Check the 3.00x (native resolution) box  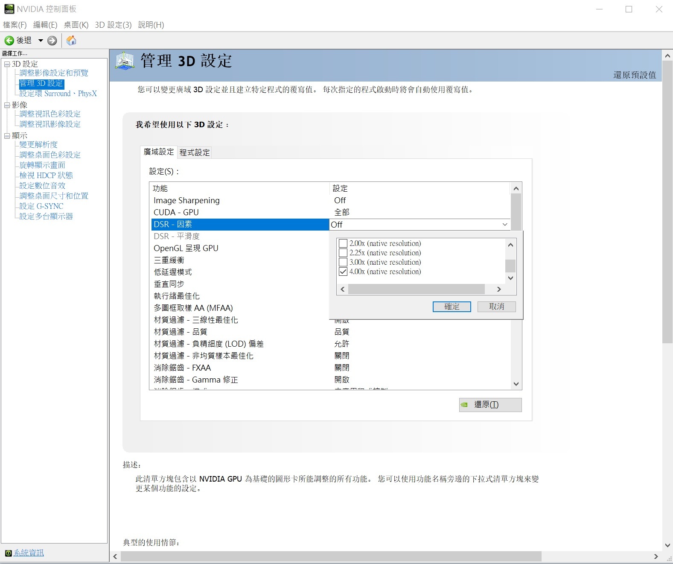pos(343,262)
